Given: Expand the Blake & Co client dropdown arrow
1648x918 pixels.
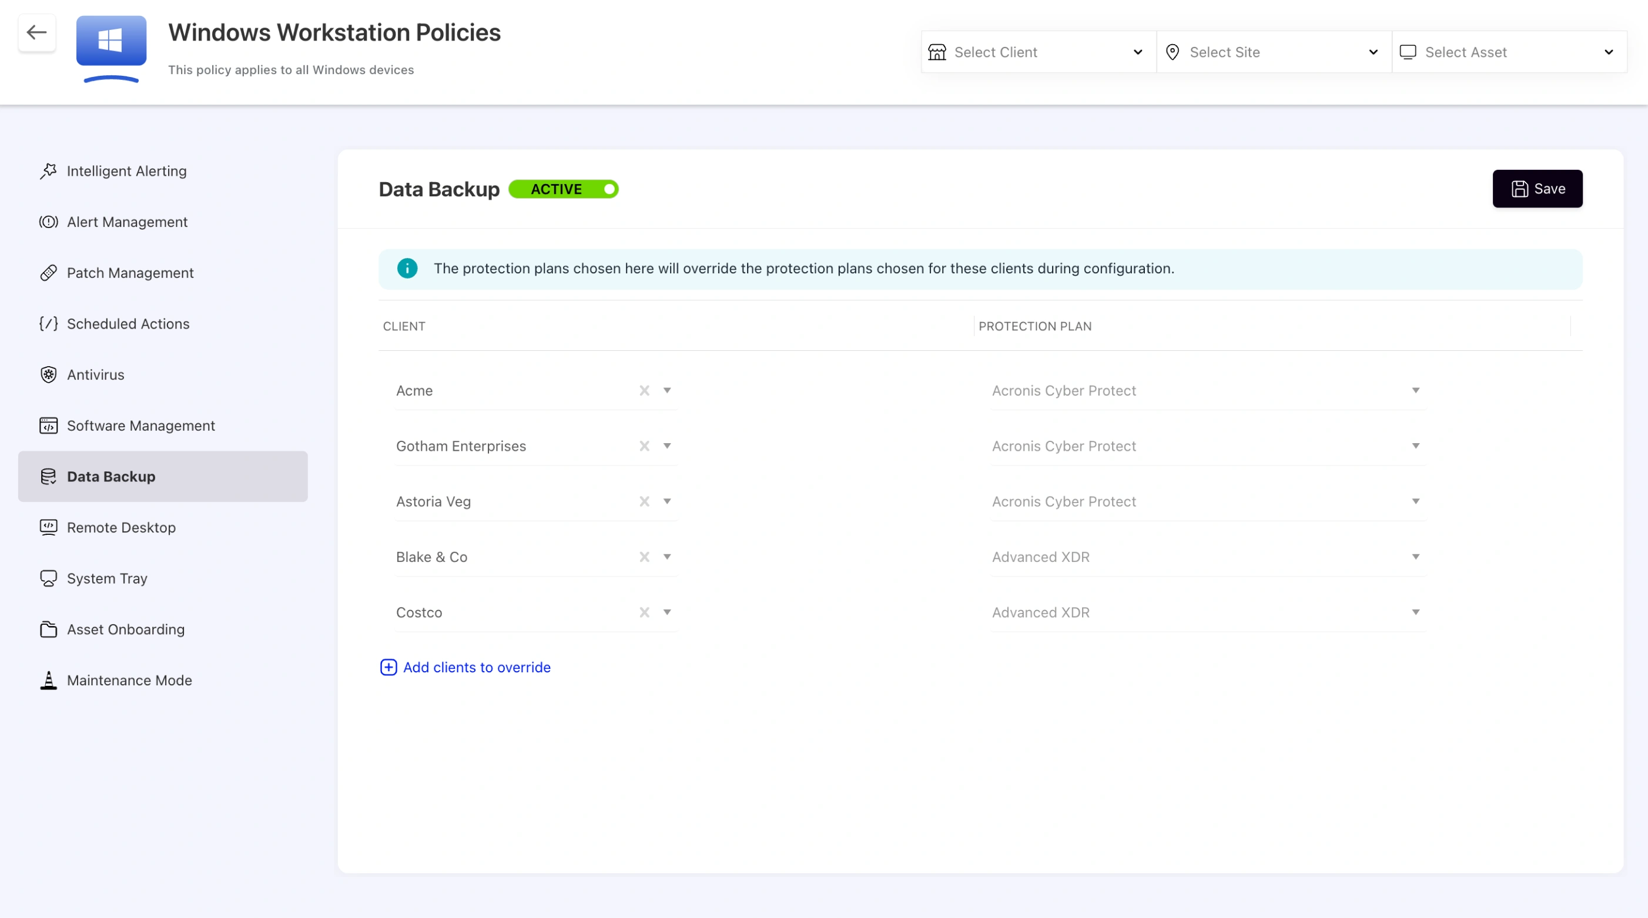Looking at the screenshot, I should 667,557.
